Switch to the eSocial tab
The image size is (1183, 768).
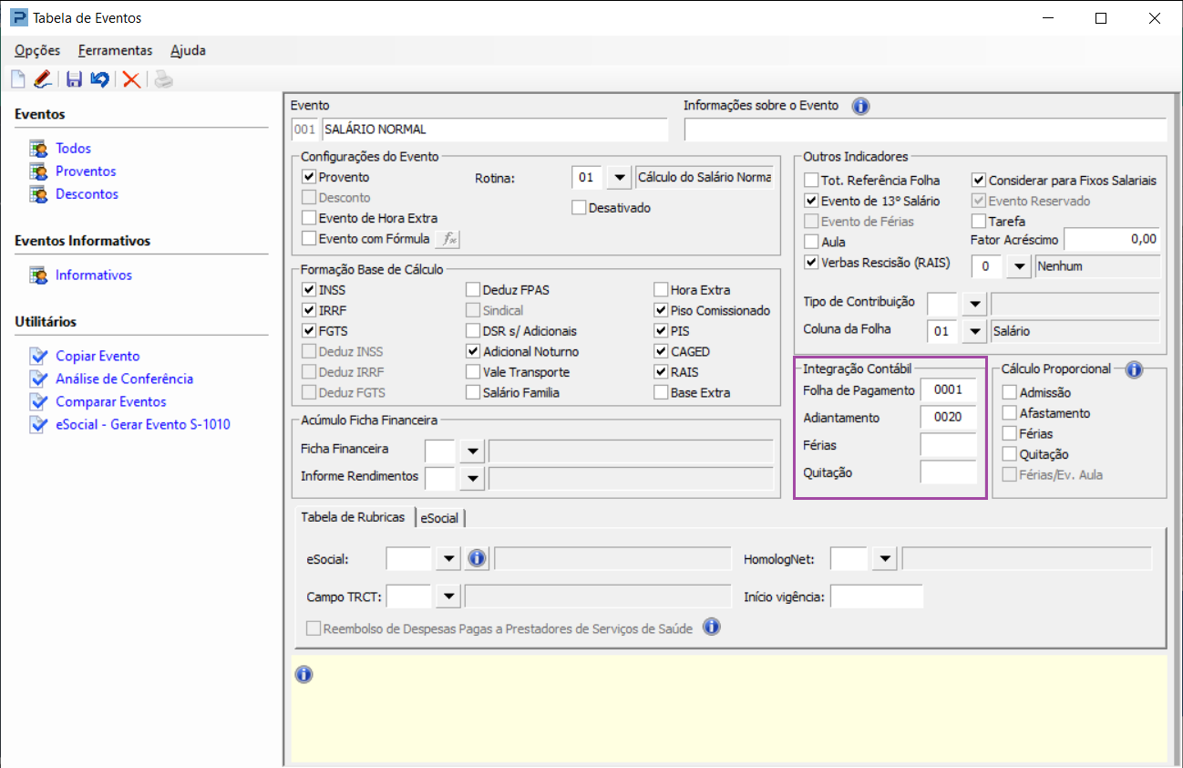[439, 517]
